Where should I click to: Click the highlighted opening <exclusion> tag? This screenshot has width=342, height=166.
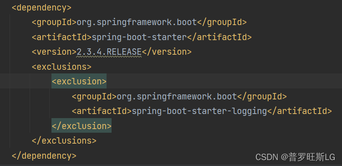tap(79, 81)
